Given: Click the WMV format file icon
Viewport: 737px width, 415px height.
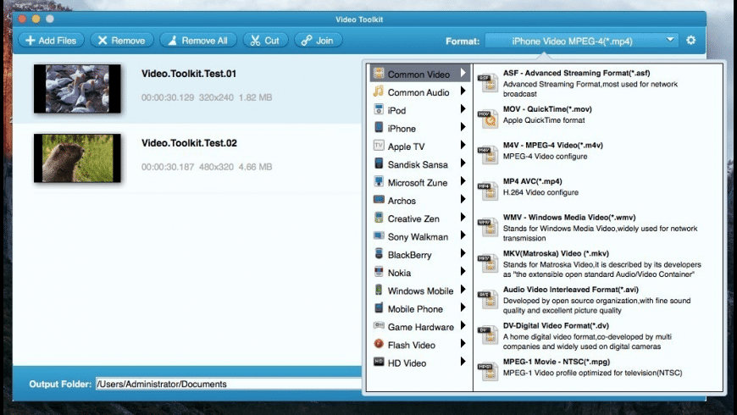Looking at the screenshot, I should [x=488, y=228].
